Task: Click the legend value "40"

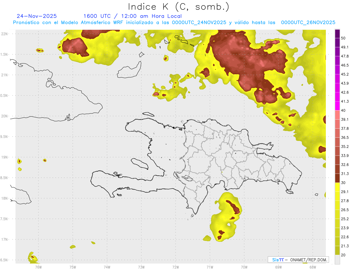Action: click(x=343, y=111)
